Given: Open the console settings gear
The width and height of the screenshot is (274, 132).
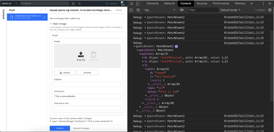Looking at the screenshot, I should pyautogui.click(x=270, y=10).
